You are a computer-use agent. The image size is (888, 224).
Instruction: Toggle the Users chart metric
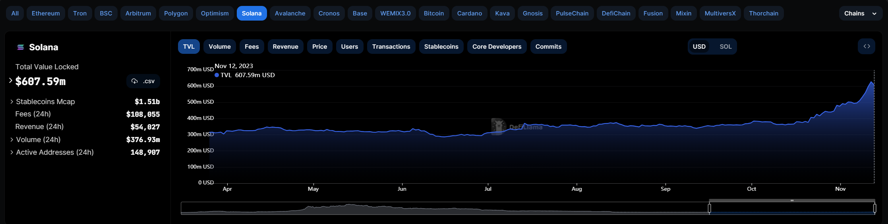coord(350,46)
